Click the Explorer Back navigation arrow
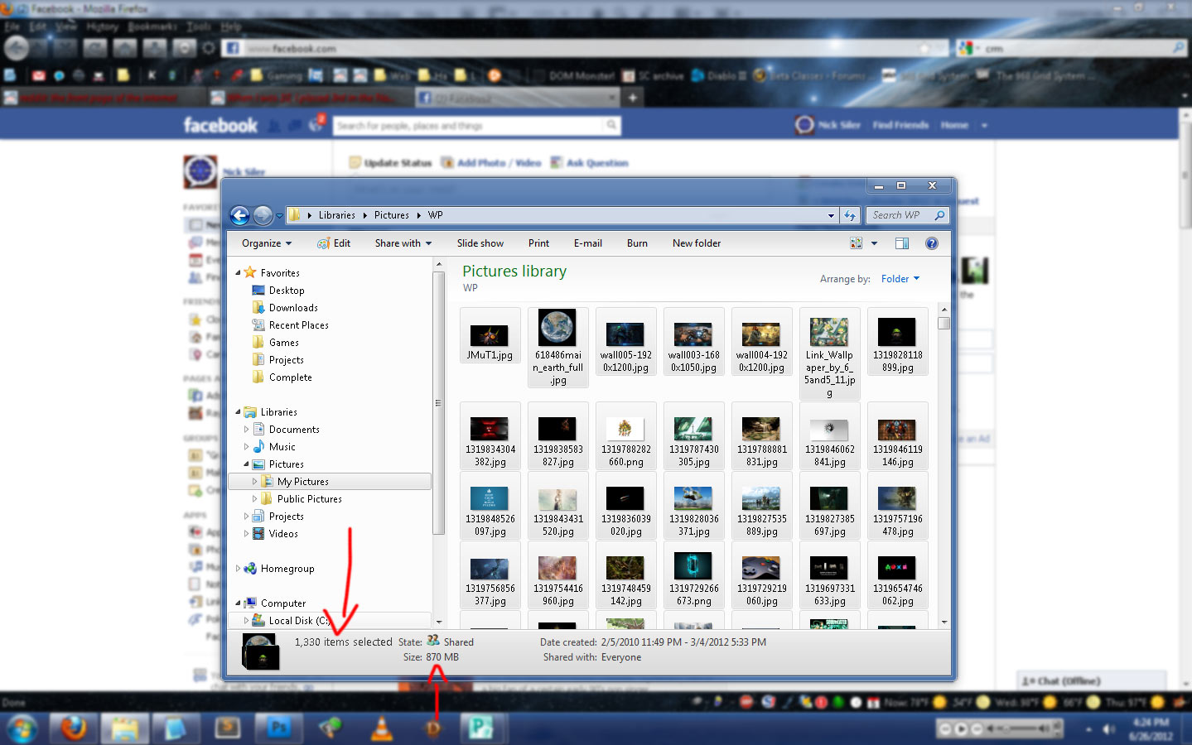Viewport: 1192px width, 745px height. pyautogui.click(x=239, y=215)
